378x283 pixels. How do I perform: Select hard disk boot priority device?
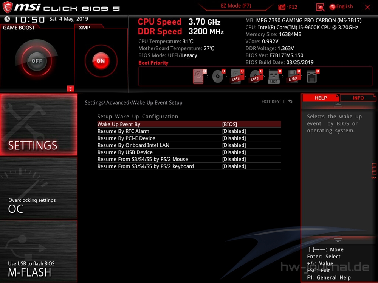(x=199, y=76)
